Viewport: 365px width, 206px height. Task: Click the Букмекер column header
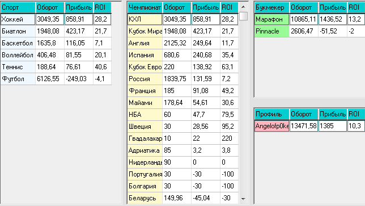tap(272, 8)
